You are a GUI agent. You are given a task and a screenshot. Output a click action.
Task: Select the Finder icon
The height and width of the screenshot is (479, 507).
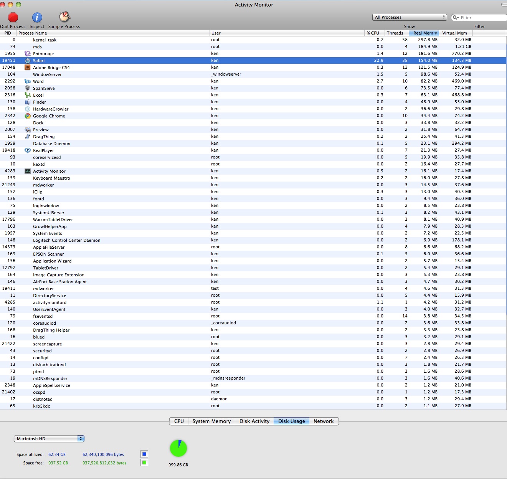pyautogui.click(x=28, y=102)
